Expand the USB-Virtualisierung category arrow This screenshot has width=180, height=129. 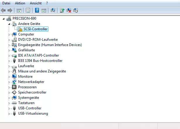[x=9, y=114]
